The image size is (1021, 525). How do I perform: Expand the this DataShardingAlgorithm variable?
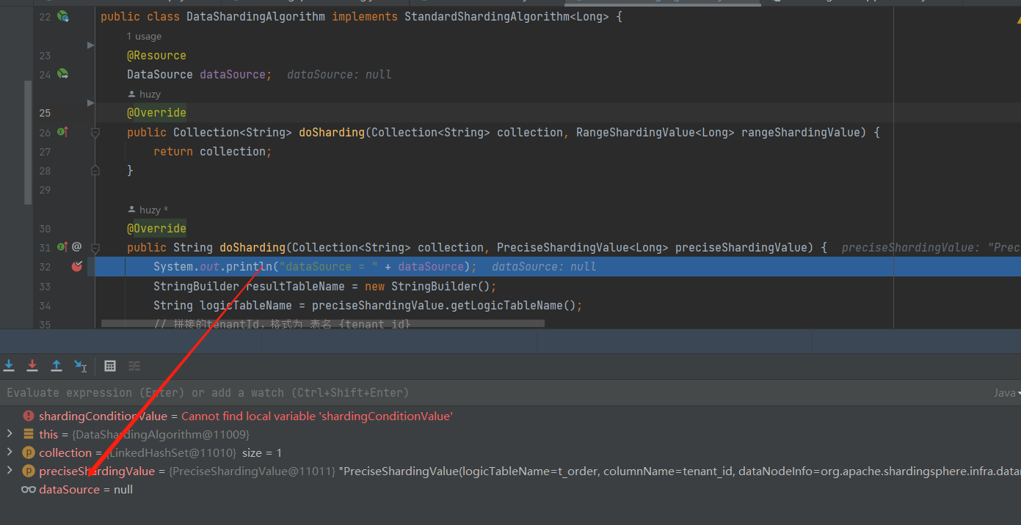10,434
